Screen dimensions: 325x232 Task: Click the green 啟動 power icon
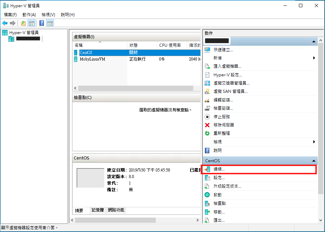pyautogui.click(x=207, y=195)
